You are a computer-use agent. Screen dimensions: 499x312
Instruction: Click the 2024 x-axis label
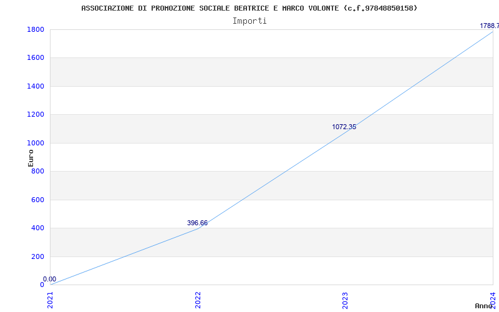pos(493,300)
